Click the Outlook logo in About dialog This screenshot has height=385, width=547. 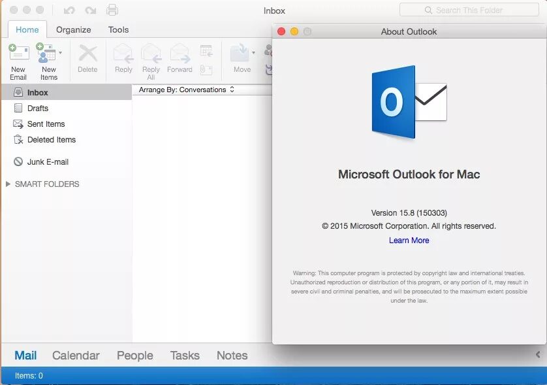409,102
